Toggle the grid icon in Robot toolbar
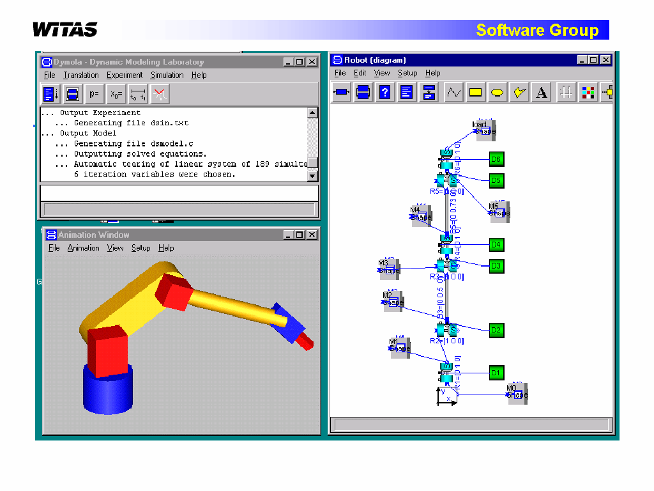This screenshot has width=654, height=491. 566,92
